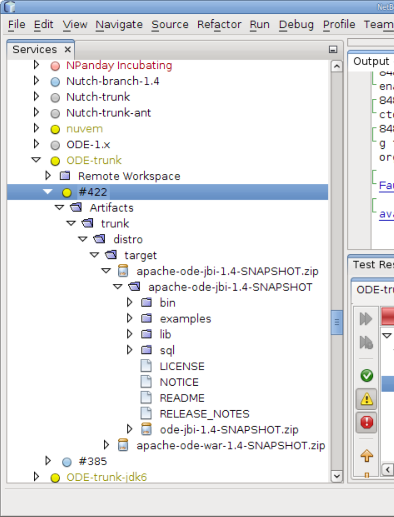This screenshot has height=517, width=394.
Task: Open the View menu
Action: (x=75, y=25)
